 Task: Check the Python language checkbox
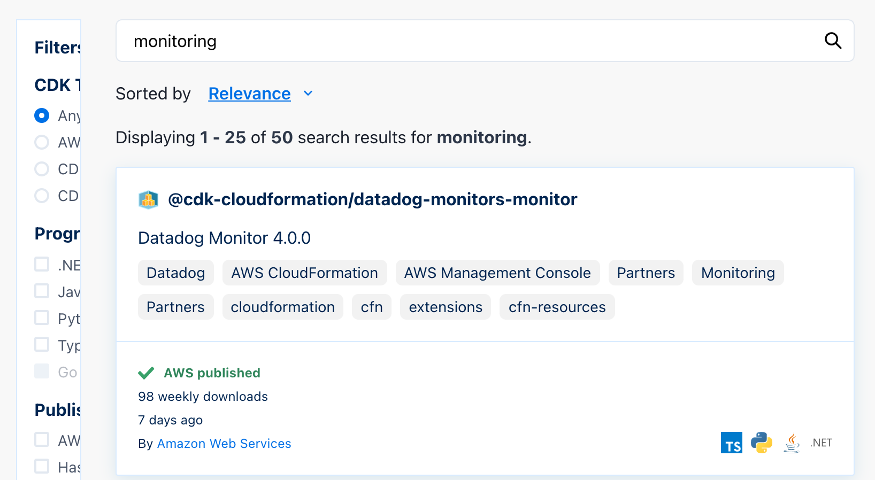coord(42,318)
